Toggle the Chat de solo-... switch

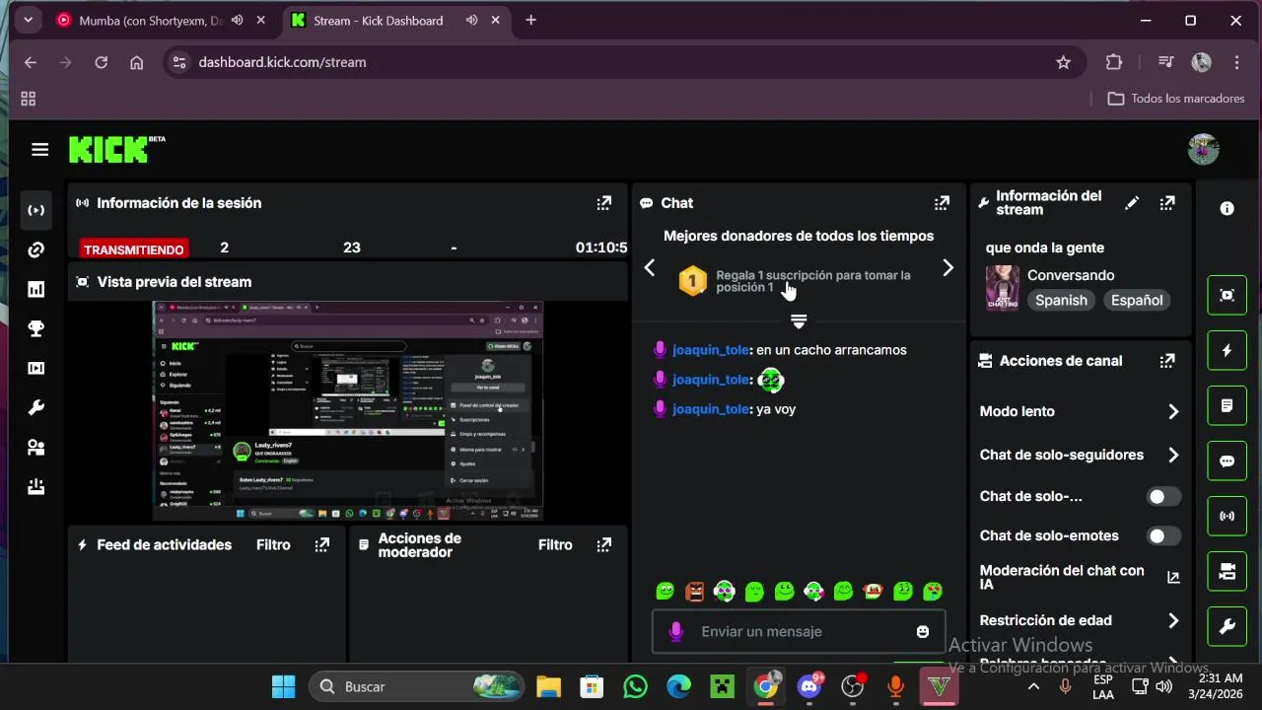(1163, 497)
